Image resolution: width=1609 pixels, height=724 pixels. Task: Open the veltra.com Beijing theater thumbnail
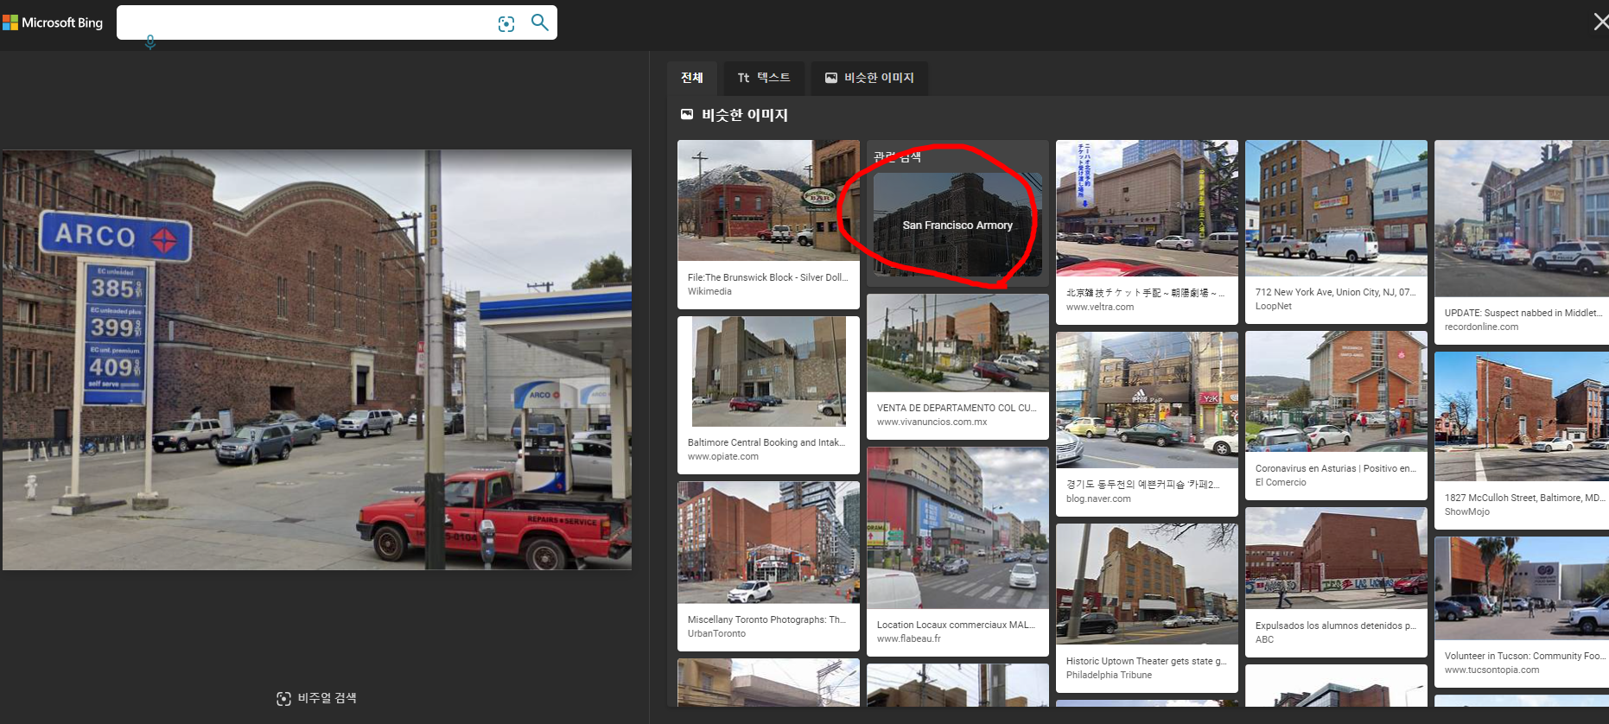(x=1147, y=208)
